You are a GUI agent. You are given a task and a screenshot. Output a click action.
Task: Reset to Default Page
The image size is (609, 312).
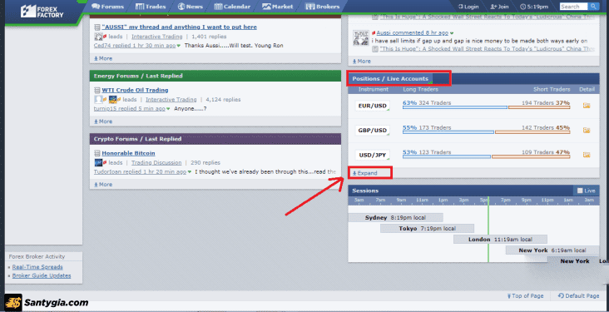point(579,295)
